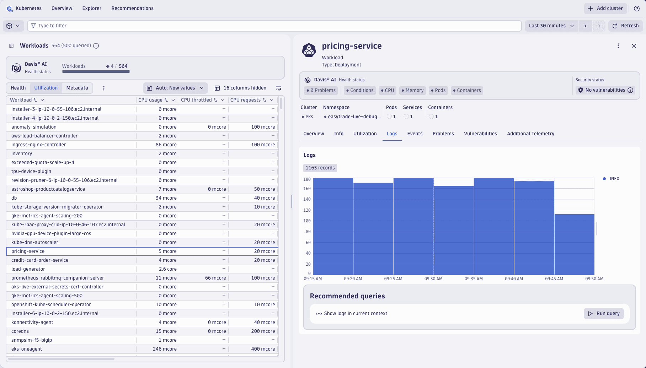Click the filter funnel icon

click(x=33, y=26)
